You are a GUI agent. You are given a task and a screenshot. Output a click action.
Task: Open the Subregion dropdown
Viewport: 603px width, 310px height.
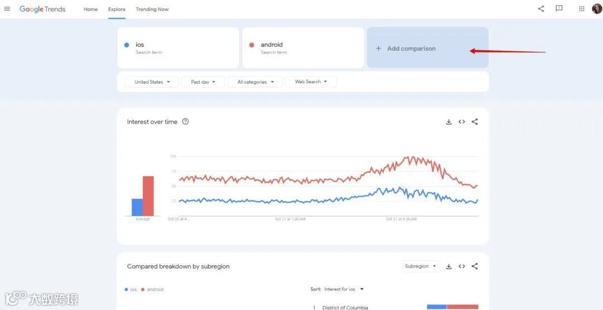420,266
